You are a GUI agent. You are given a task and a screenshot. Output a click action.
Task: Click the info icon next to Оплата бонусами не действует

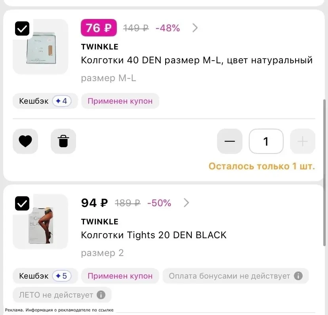tap(298, 276)
